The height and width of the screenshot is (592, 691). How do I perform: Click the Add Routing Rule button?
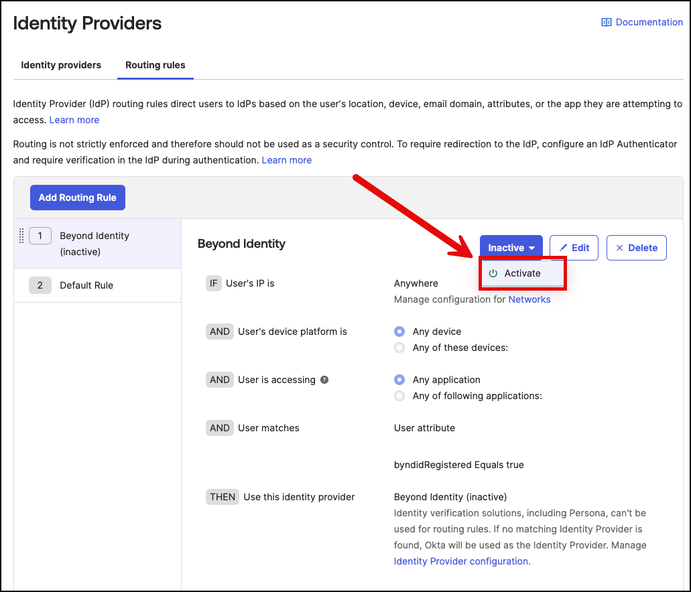coord(78,198)
